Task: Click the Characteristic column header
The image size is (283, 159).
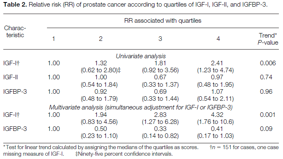Action: tap(15, 31)
